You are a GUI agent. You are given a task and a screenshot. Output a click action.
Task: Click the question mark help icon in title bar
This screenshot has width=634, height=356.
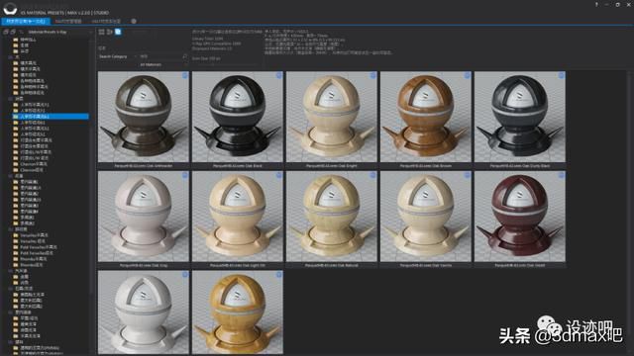(x=596, y=4)
